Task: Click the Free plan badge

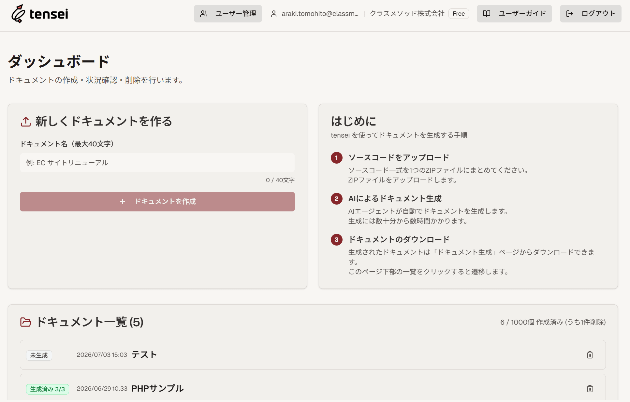Action: coord(459,14)
